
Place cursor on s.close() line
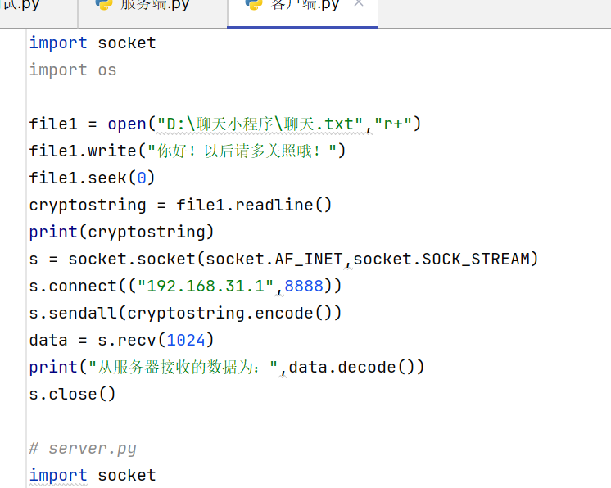click(72, 394)
